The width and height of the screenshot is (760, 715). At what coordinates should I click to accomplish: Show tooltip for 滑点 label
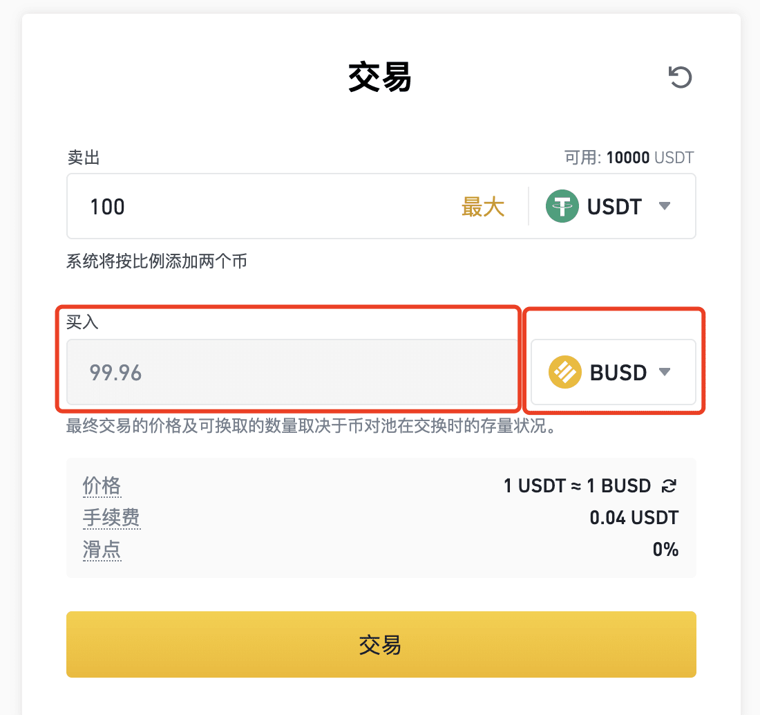click(102, 550)
